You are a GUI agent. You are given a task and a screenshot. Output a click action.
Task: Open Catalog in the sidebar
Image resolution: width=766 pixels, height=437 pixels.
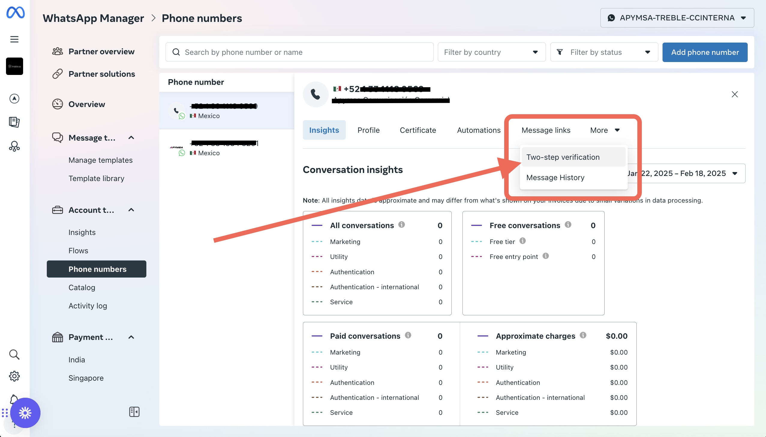(82, 287)
